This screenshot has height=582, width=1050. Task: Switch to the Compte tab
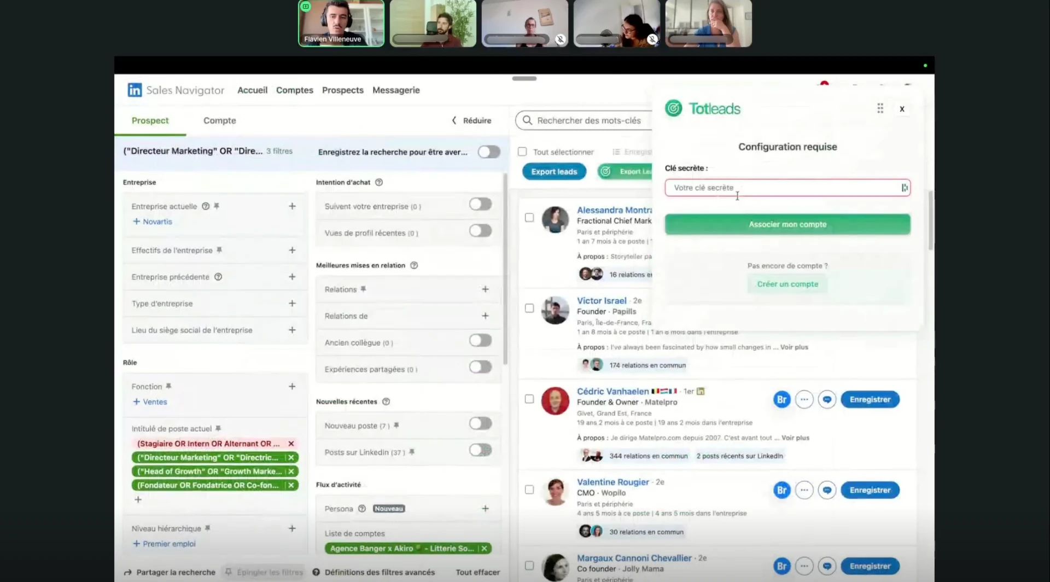pyautogui.click(x=219, y=120)
